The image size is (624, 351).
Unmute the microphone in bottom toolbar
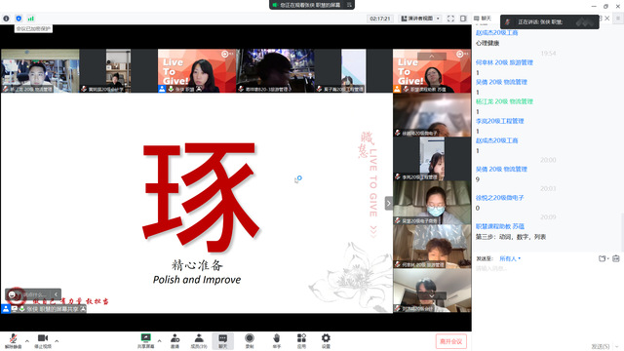click(x=13, y=340)
